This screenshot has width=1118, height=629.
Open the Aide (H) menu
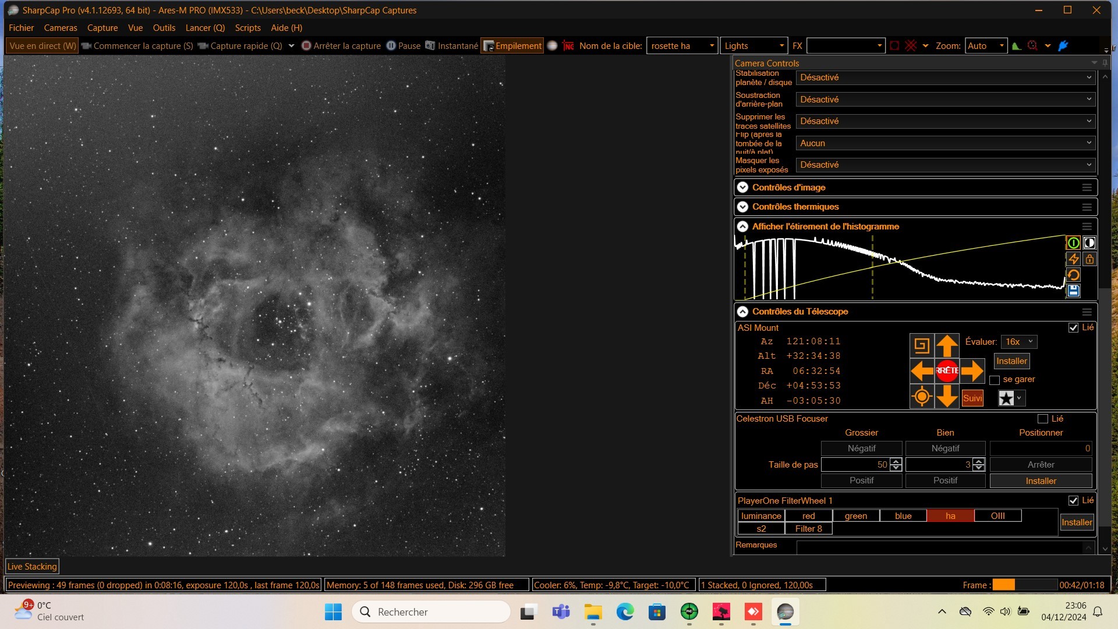[x=286, y=28]
